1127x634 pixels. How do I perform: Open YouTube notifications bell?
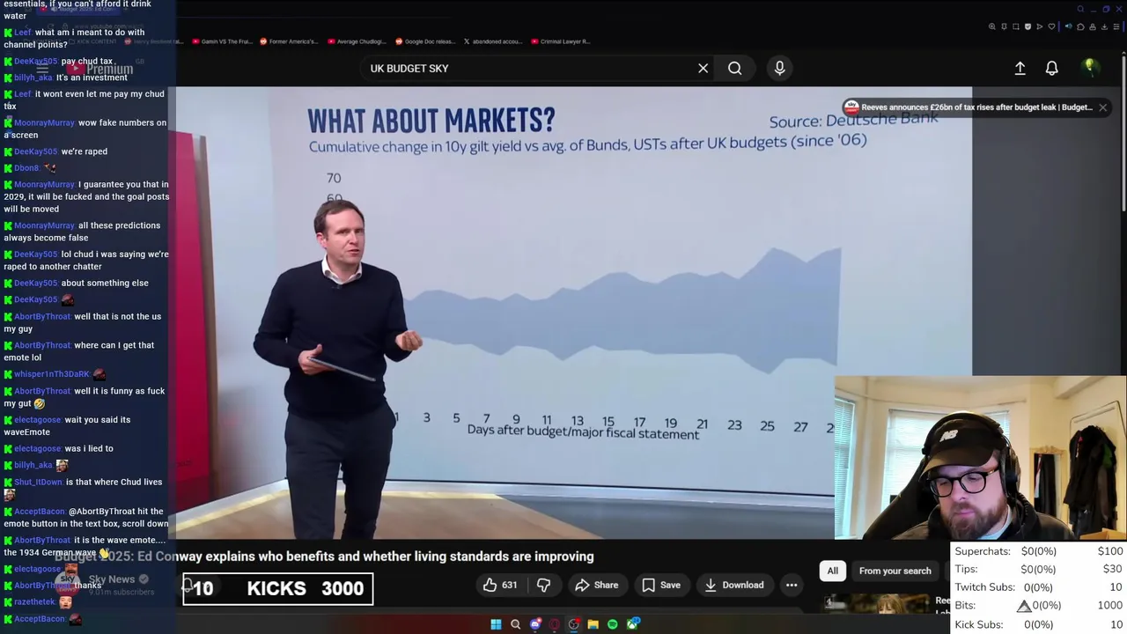tap(1051, 68)
